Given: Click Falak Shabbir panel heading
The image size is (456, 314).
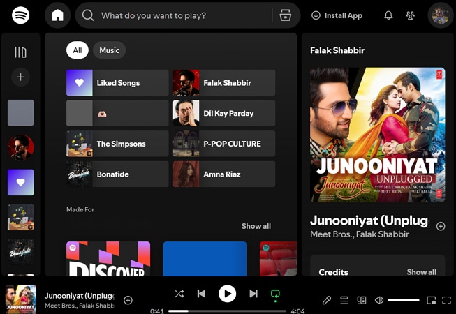Looking at the screenshot, I should 337,50.
